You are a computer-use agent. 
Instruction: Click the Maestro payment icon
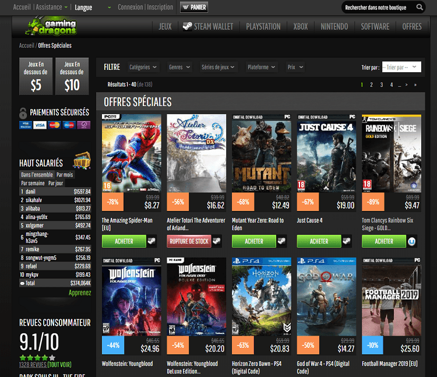point(69,125)
